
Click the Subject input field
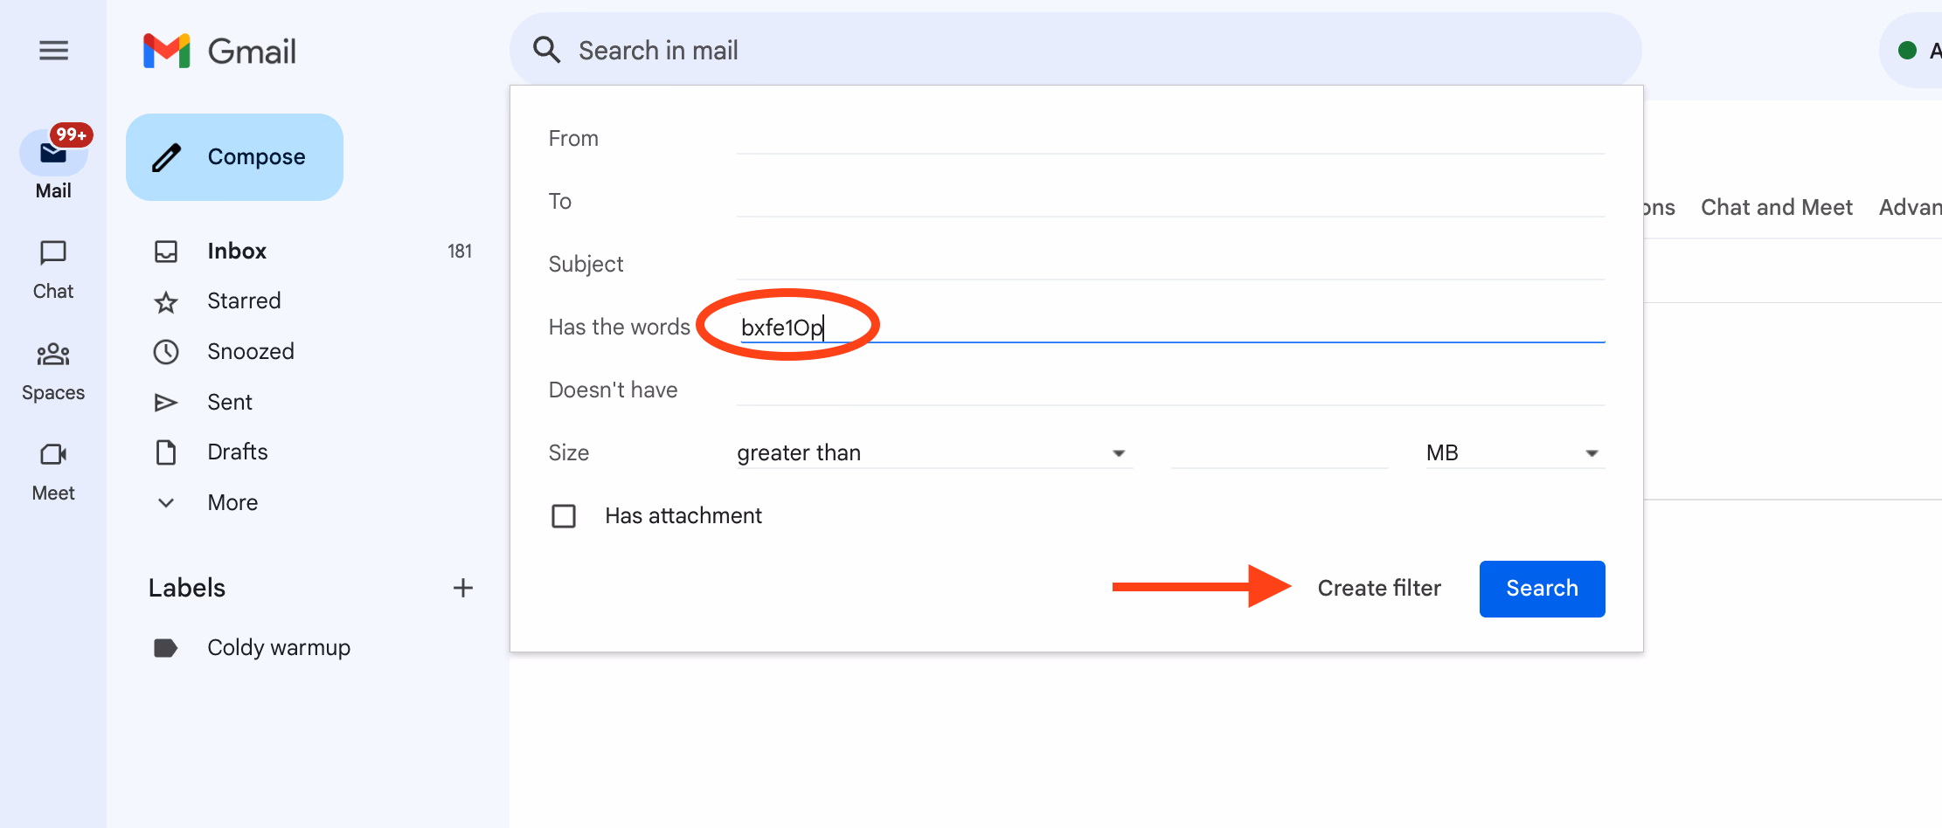(1169, 265)
